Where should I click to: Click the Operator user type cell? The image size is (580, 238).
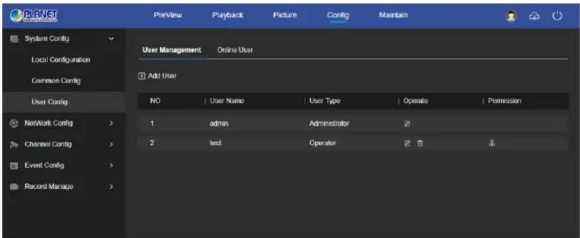(322, 144)
